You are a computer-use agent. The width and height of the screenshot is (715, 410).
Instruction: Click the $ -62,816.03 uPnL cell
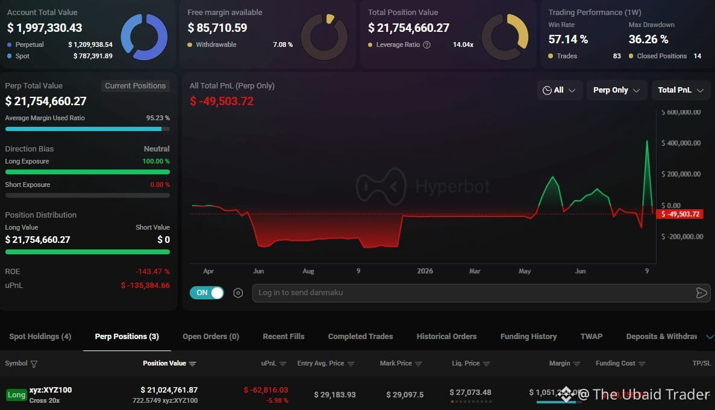[266, 390]
